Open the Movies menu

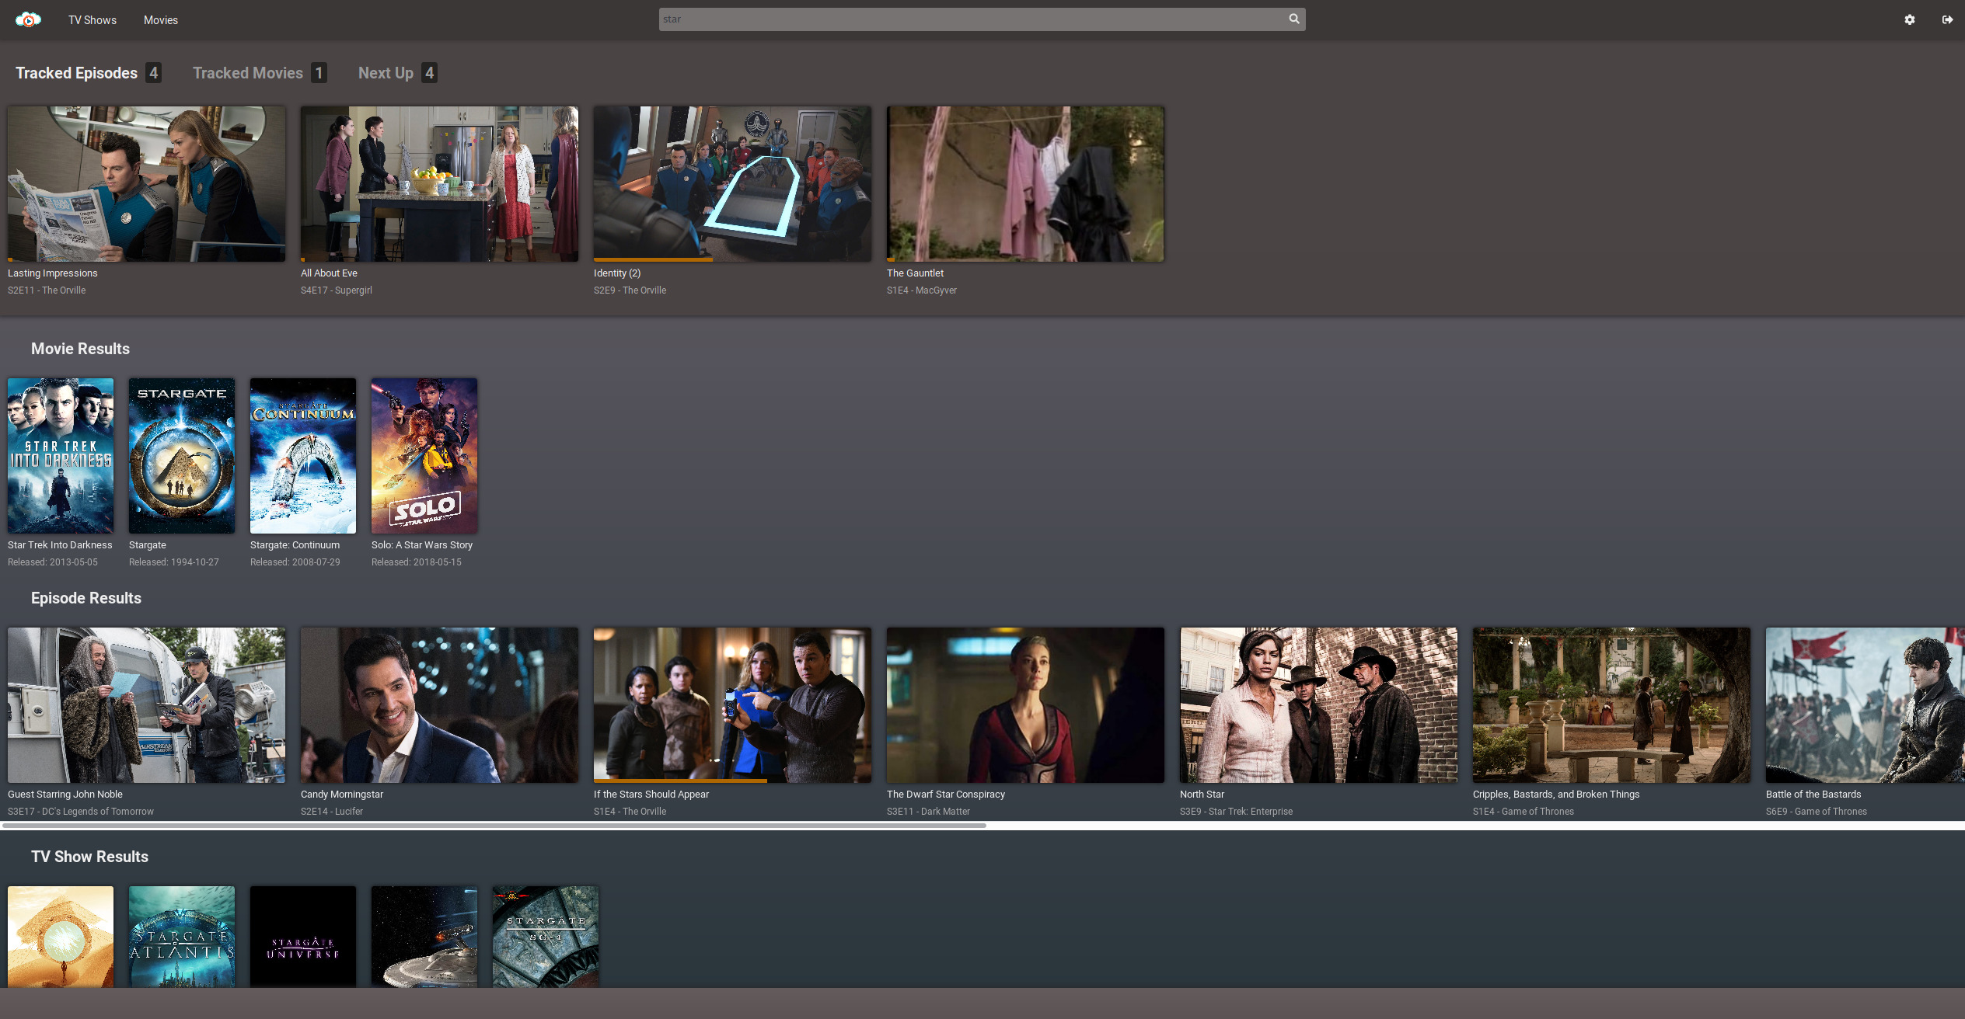pos(160,20)
